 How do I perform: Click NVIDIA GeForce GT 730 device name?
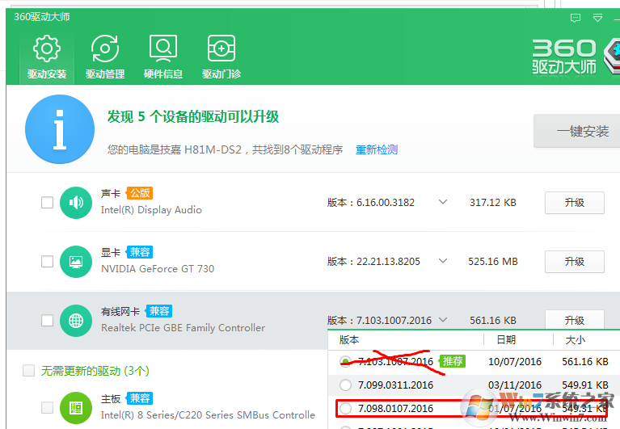(158, 268)
